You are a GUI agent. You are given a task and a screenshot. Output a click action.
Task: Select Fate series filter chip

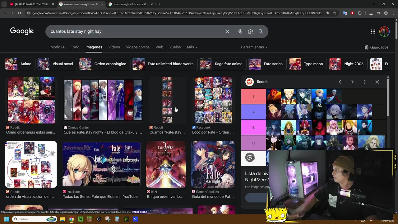(267, 64)
